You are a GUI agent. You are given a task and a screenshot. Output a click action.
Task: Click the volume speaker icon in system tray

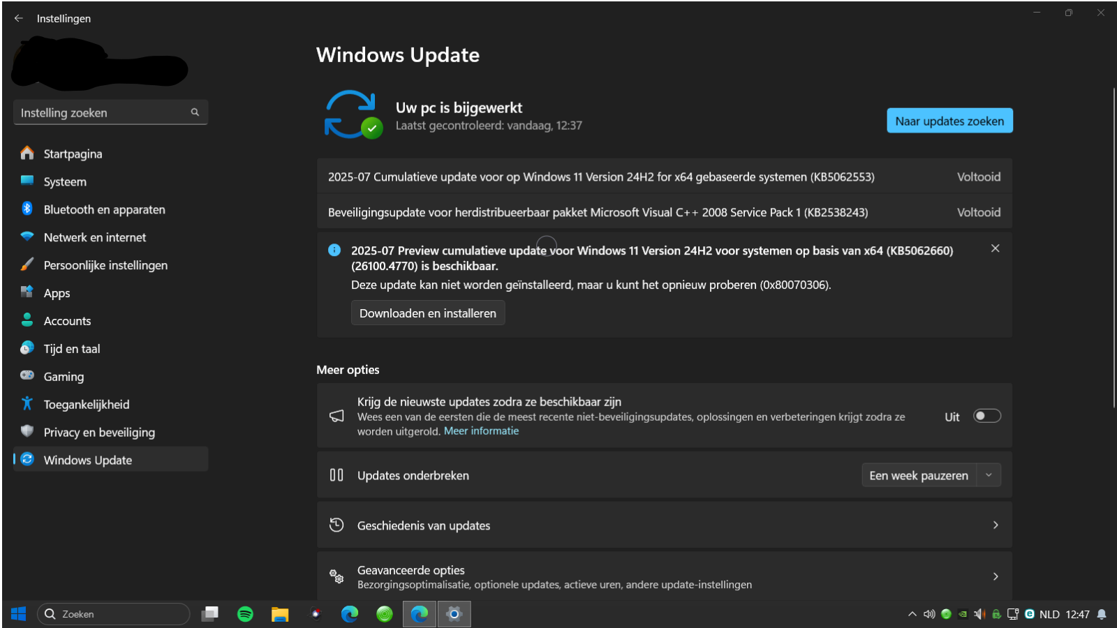point(929,614)
